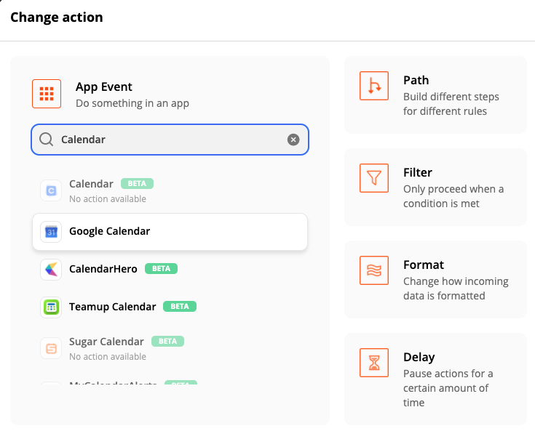Click the Delay hourglass icon

pos(374,363)
